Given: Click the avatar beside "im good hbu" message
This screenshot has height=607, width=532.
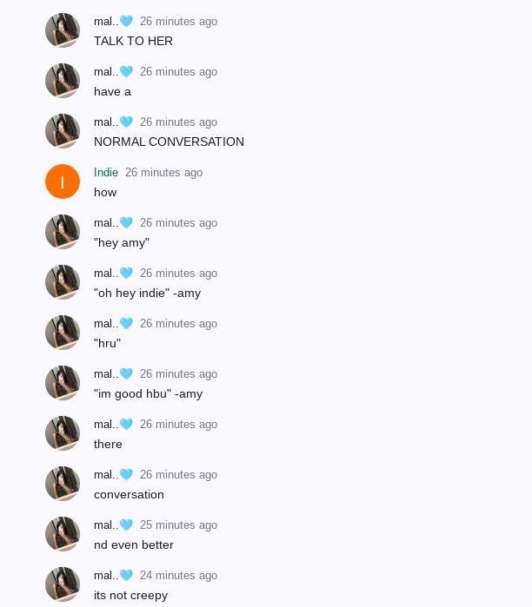Looking at the screenshot, I should pos(63,382).
